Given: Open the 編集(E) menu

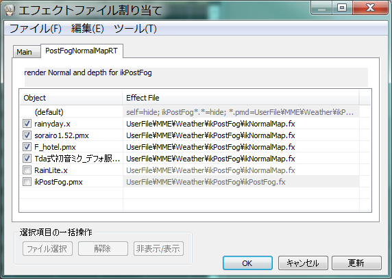Looking at the screenshot, I should [x=88, y=29].
